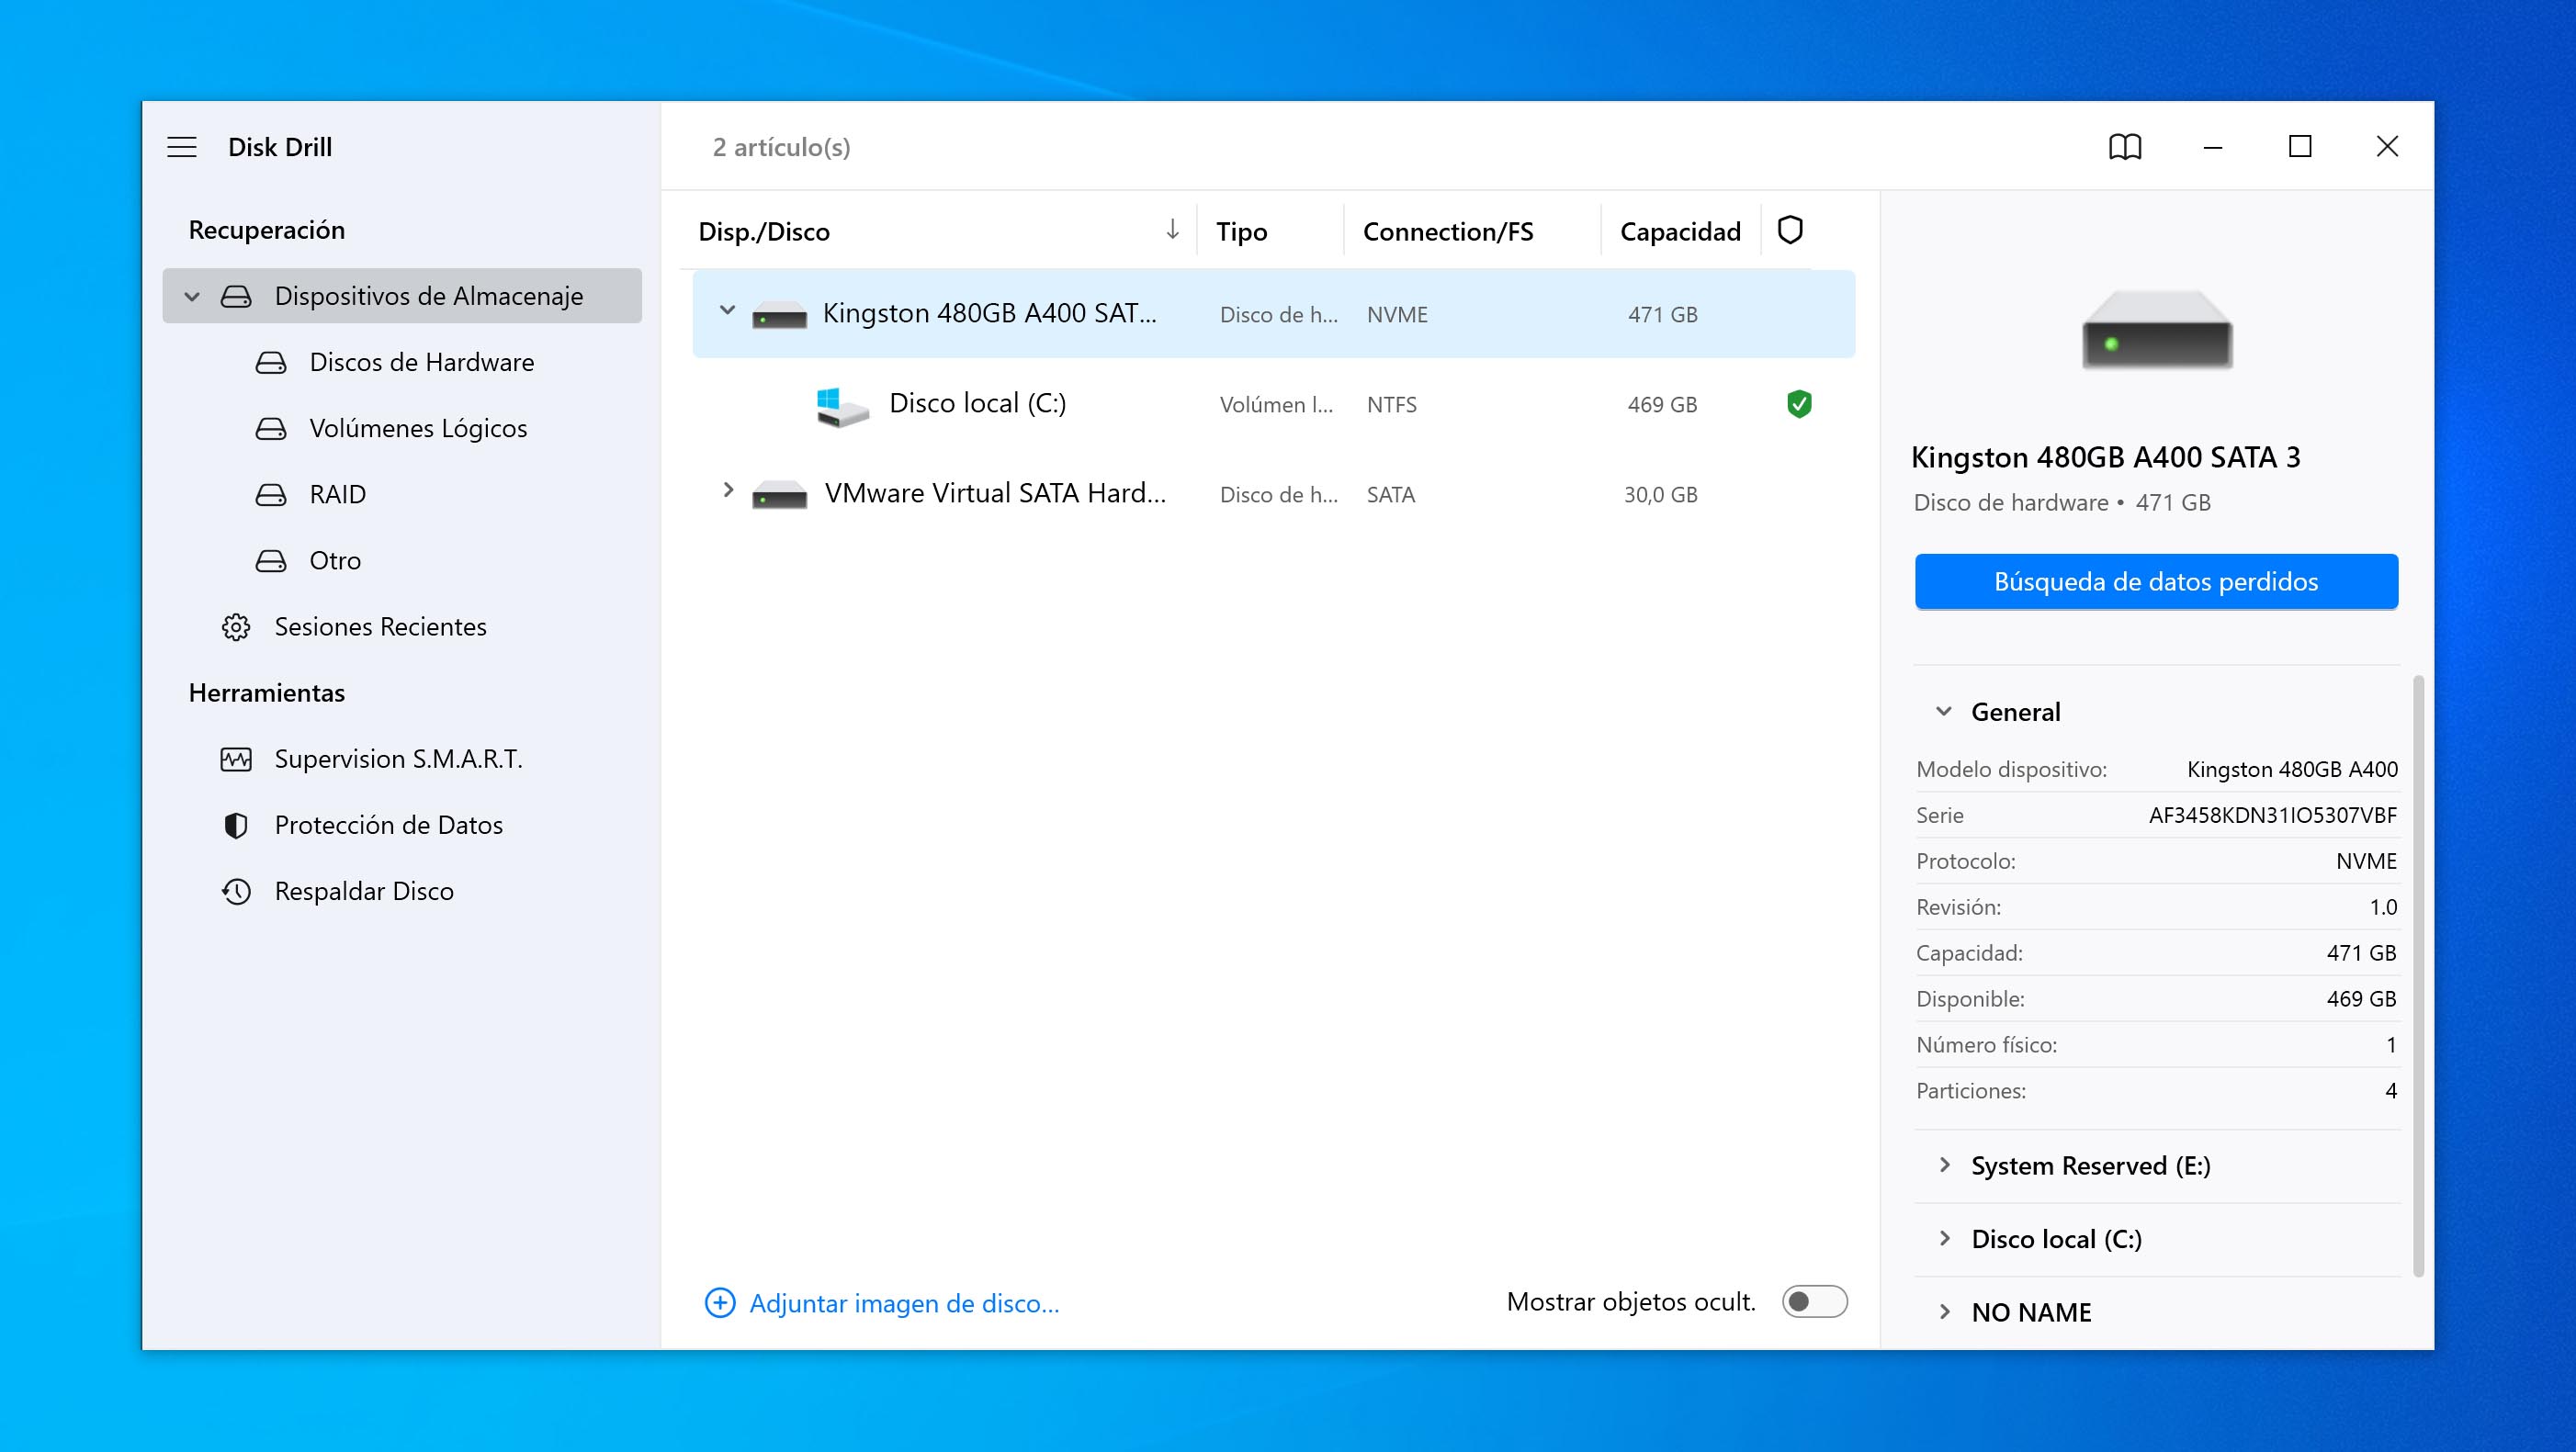This screenshot has height=1452, width=2576.
Task: Click the 469 GB Disponible value
Action: tap(2361, 999)
